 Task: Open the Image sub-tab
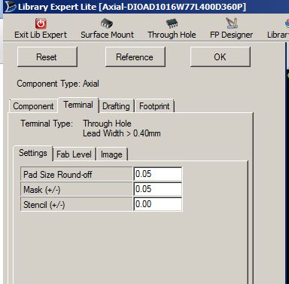(111, 154)
